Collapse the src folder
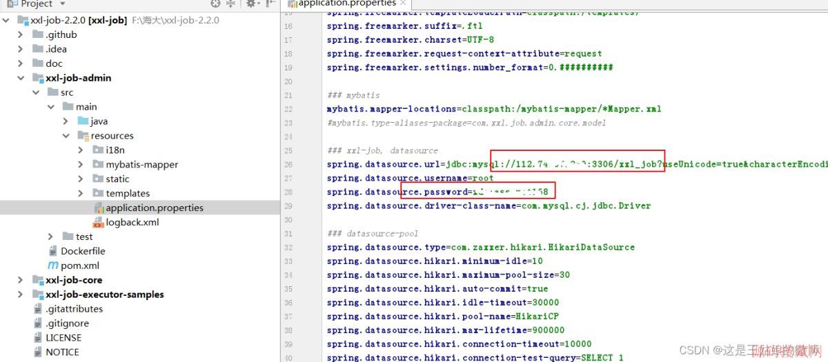 point(37,92)
